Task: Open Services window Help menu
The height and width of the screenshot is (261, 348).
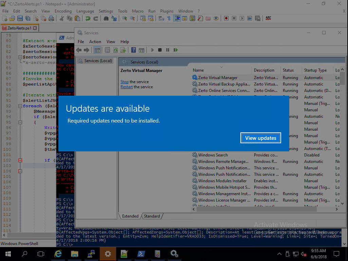Action: pos(125,42)
